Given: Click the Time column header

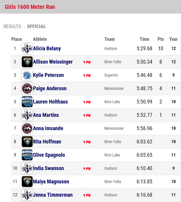Looking at the screenshot, I should coord(144,39).
